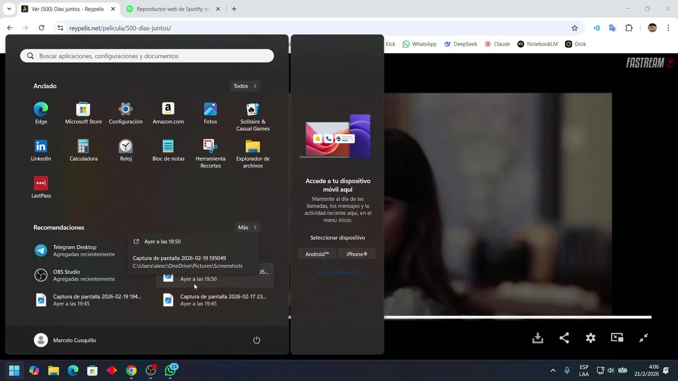Expand Chrome tab search dropdown
Screen dimensions: 678x381
tap(8, 9)
